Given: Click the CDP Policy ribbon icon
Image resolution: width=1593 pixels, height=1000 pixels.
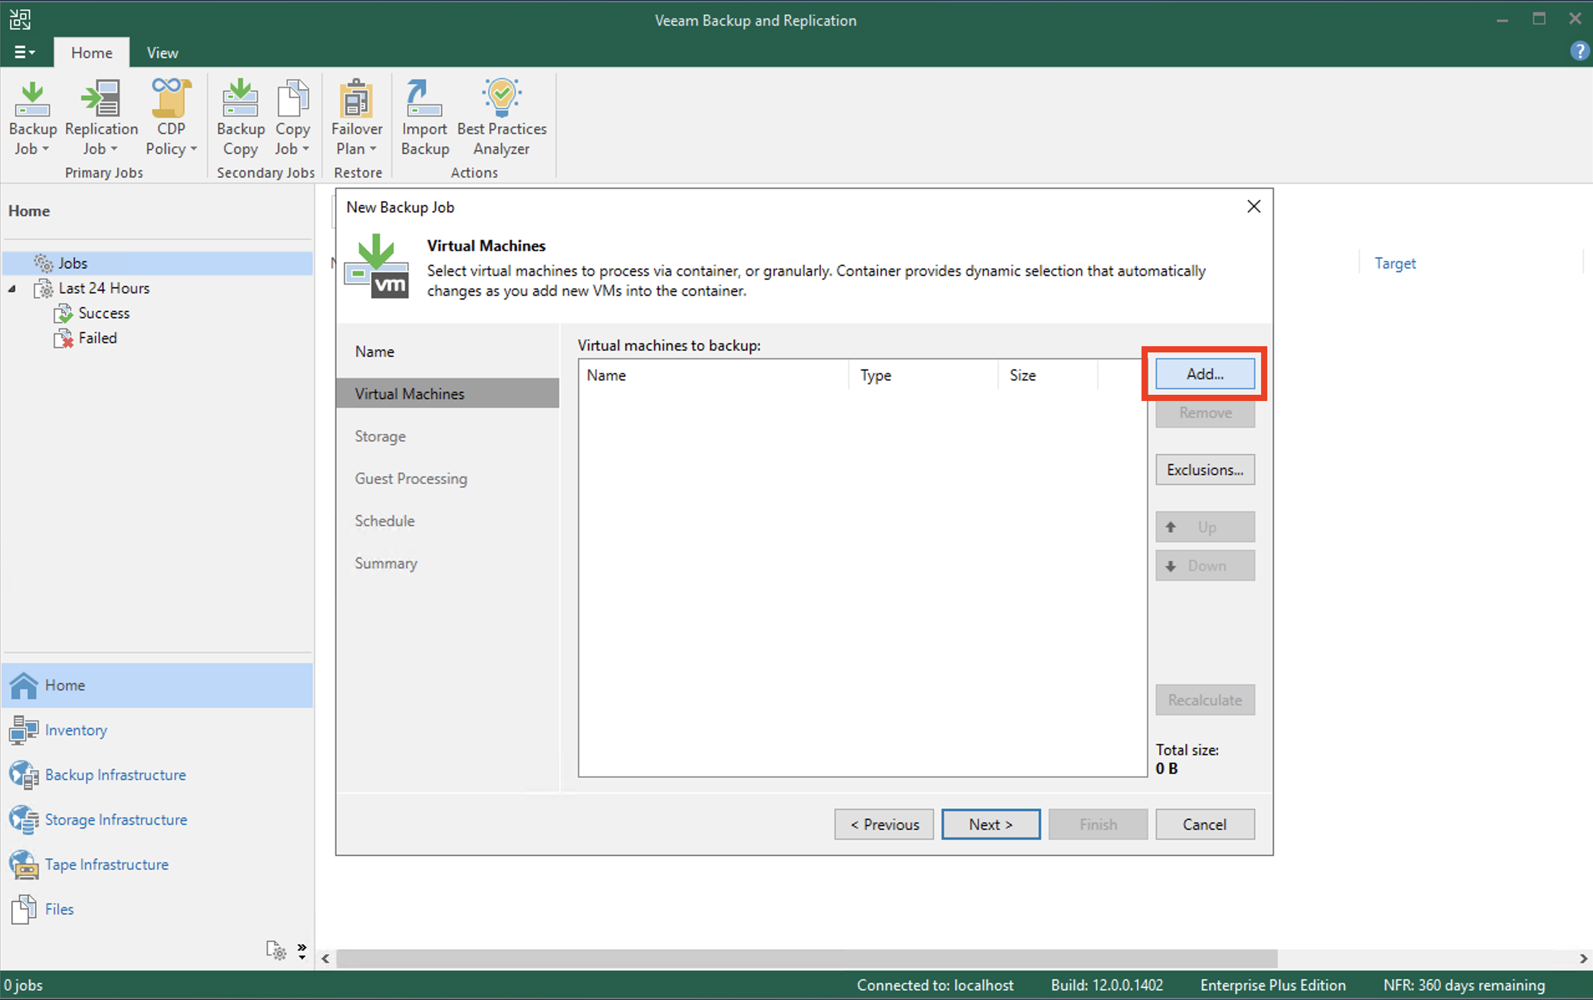Looking at the screenshot, I should (x=171, y=98).
